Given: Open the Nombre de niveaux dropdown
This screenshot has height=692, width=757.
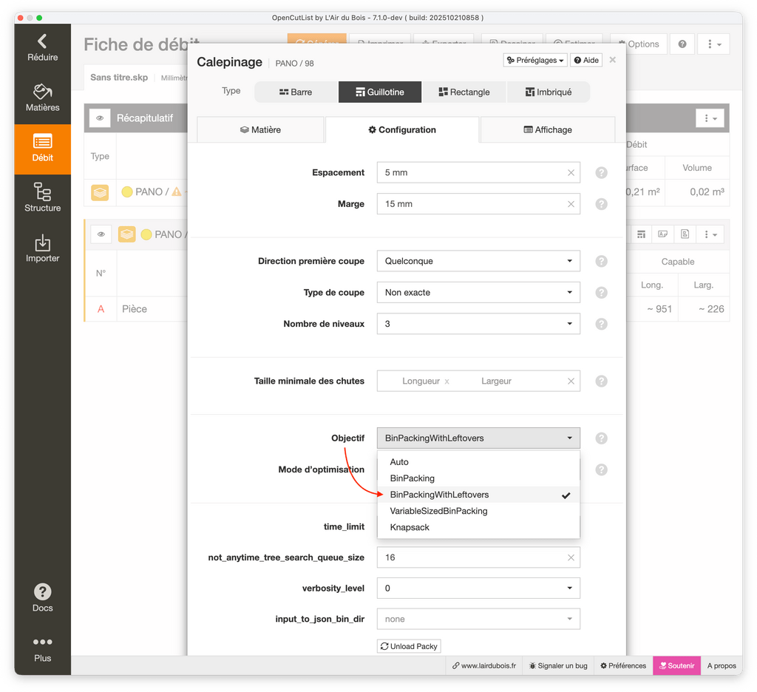Looking at the screenshot, I should click(478, 324).
